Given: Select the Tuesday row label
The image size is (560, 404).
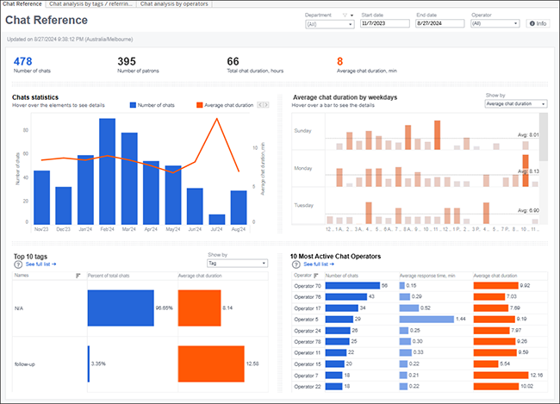Looking at the screenshot, I should coord(303,205).
